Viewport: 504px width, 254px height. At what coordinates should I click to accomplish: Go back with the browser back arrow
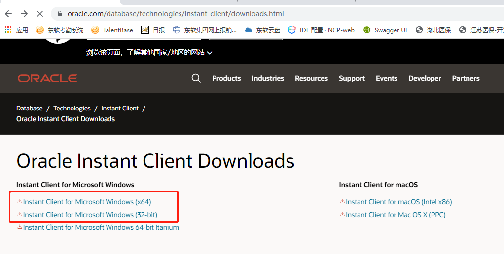pyautogui.click(x=8, y=14)
